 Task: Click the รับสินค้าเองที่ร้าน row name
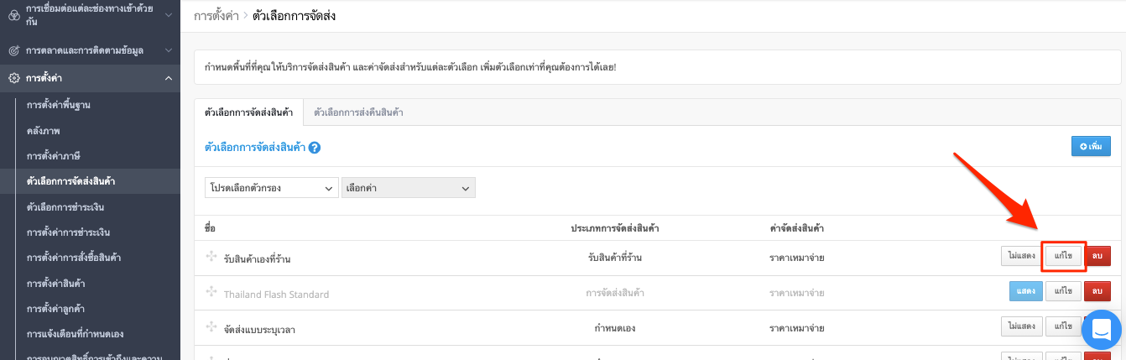(x=258, y=258)
